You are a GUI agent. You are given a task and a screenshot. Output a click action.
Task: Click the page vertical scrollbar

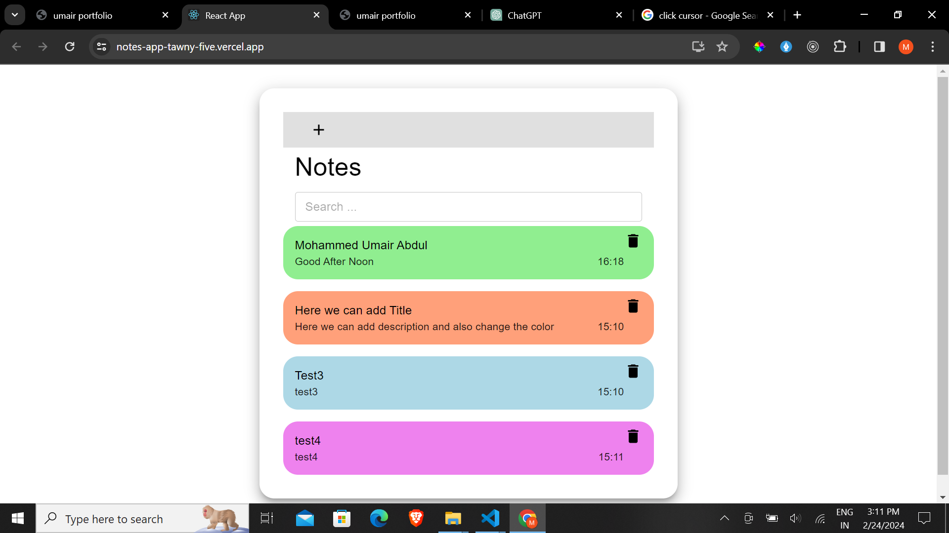click(943, 275)
